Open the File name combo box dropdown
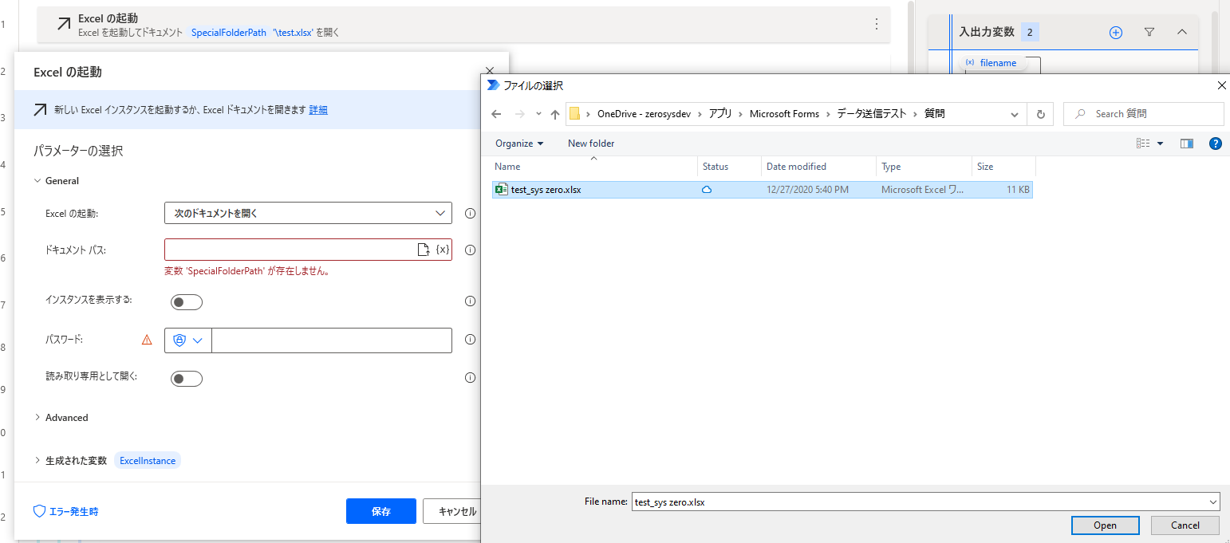This screenshot has height=543, width=1230. (x=1213, y=502)
